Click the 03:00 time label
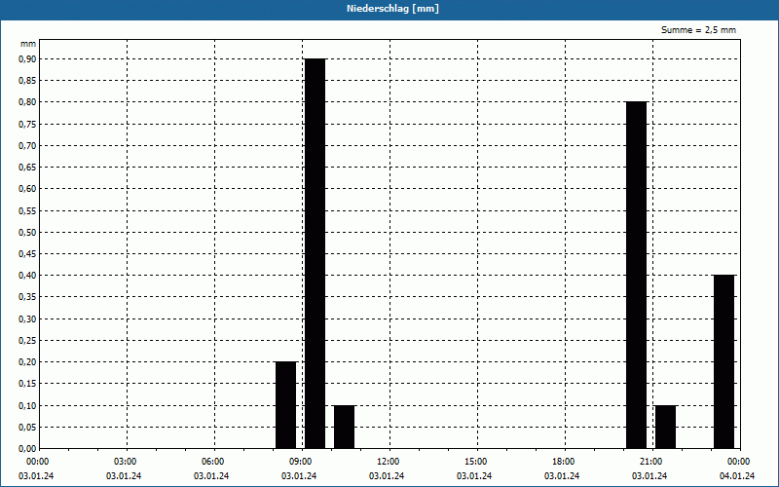779x487 pixels. coord(128,462)
